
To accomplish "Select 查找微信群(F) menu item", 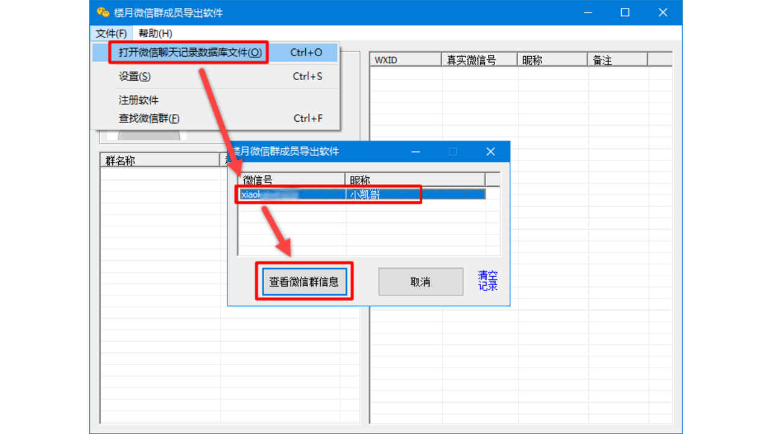I will (x=149, y=118).
